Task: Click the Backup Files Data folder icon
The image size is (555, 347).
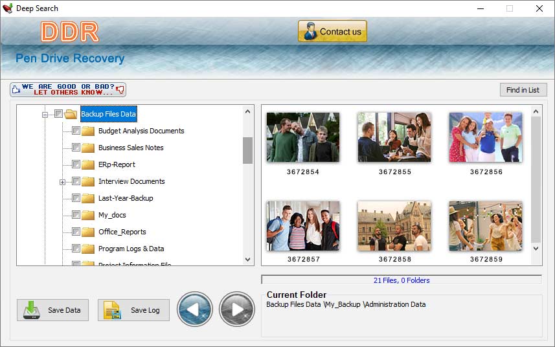Action: coord(71,114)
